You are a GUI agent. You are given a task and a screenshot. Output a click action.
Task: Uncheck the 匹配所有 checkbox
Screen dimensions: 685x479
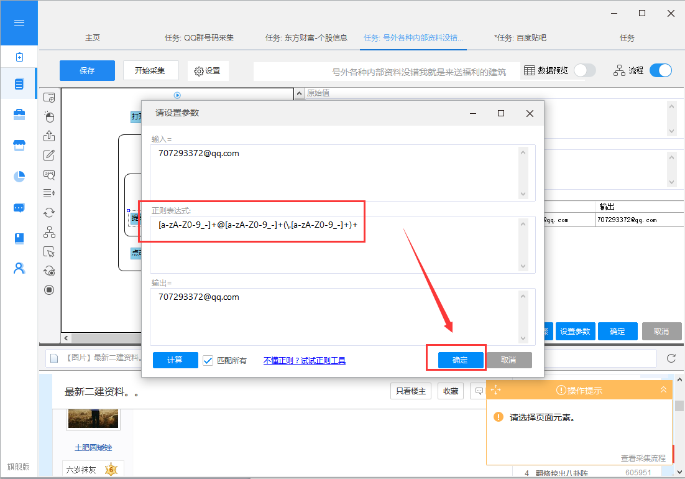(208, 360)
